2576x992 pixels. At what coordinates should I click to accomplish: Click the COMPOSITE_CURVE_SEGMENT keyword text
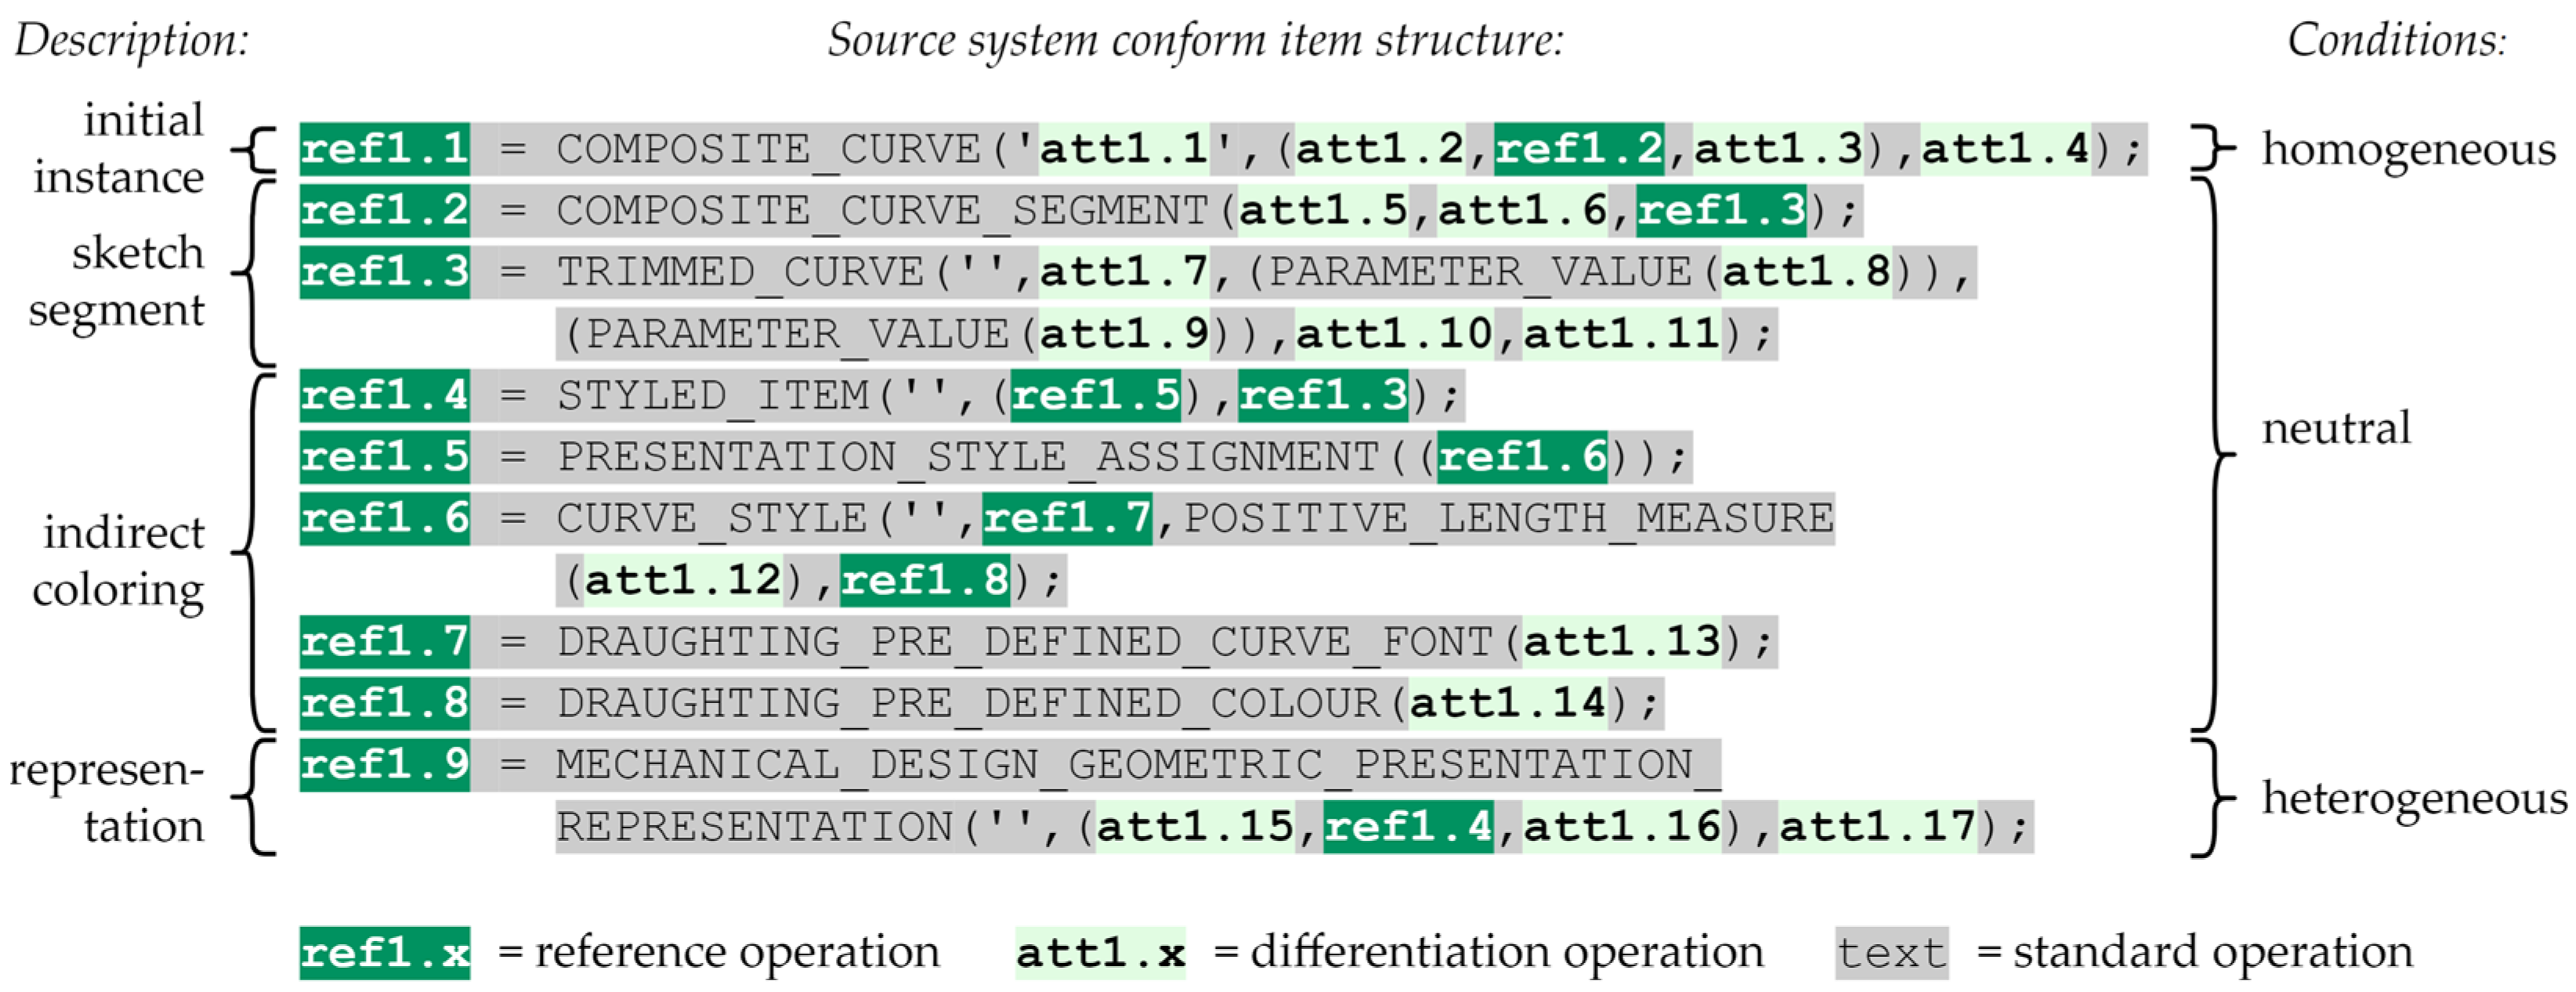[882, 211]
